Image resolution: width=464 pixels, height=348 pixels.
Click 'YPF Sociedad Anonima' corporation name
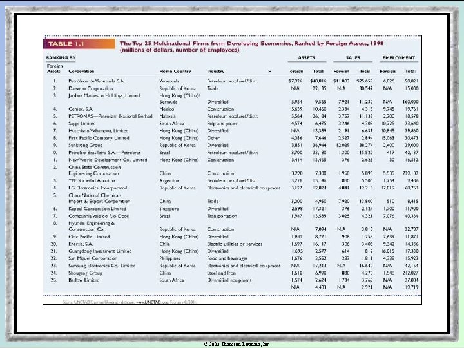tap(92, 180)
